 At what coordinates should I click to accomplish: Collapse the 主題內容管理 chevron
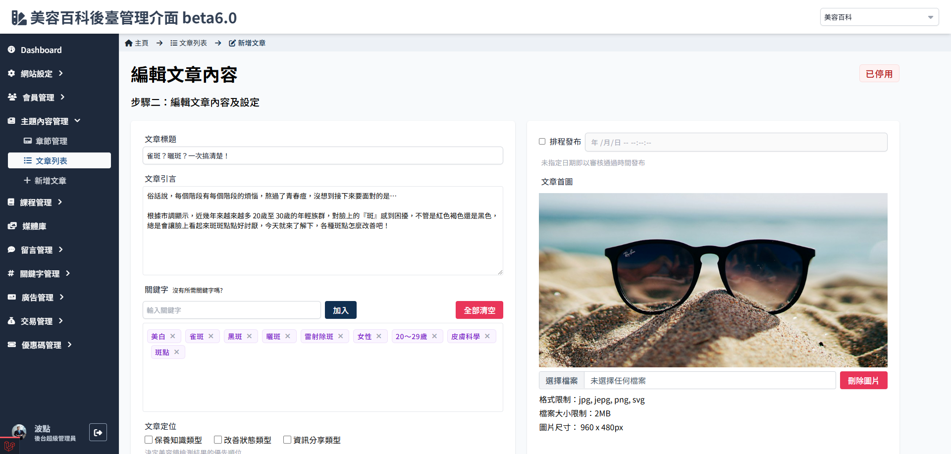coord(77,121)
